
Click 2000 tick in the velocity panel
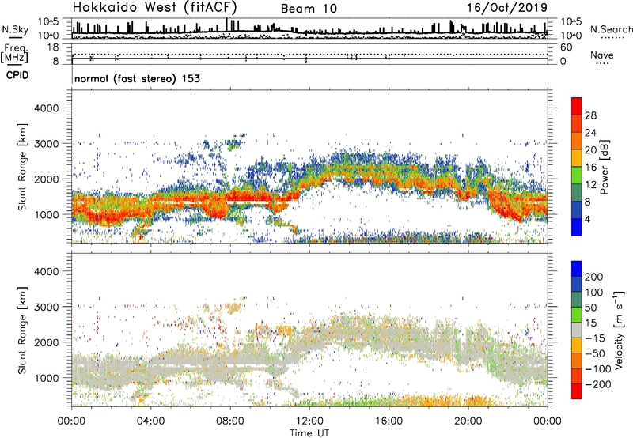coord(46,342)
